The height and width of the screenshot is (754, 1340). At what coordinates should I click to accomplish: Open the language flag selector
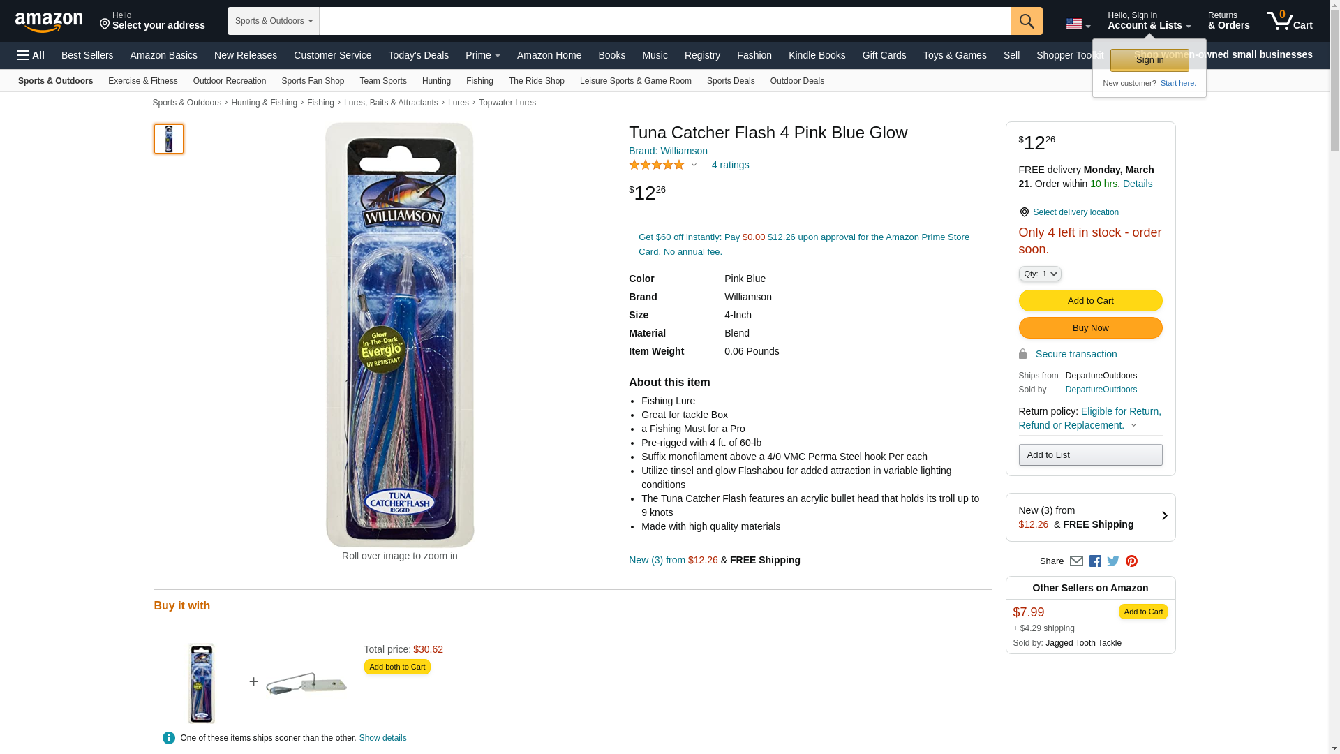pos(1078,24)
